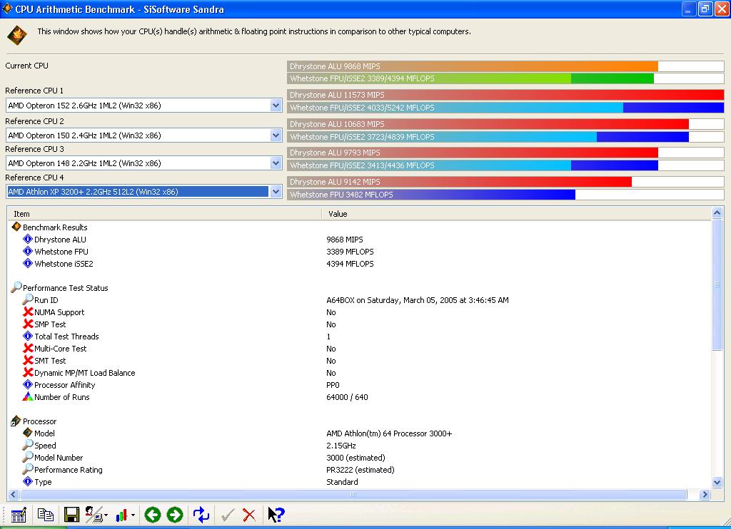
Task: Click the horizontal scrollbar thumb
Action: pos(353,495)
